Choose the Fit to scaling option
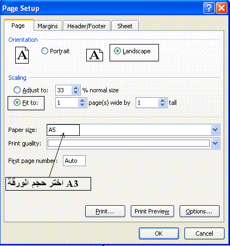Image resolution: width=230 pixels, height=246 pixels. tap(17, 103)
